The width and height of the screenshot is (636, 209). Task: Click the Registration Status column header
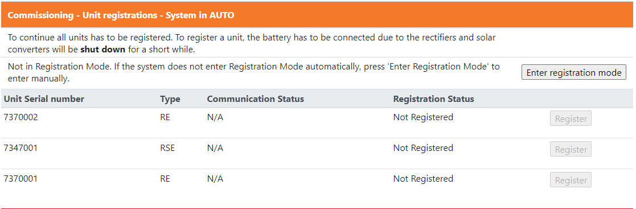point(434,99)
